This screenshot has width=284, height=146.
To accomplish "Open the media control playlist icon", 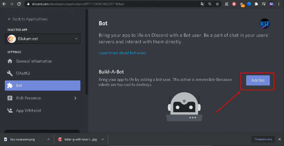I will coord(264,4).
